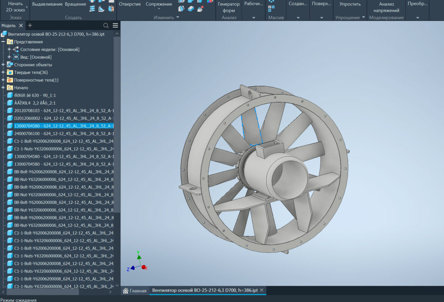Click the delete face icon with red X
This screenshot has width=444, height=302.
tap(200, 9)
